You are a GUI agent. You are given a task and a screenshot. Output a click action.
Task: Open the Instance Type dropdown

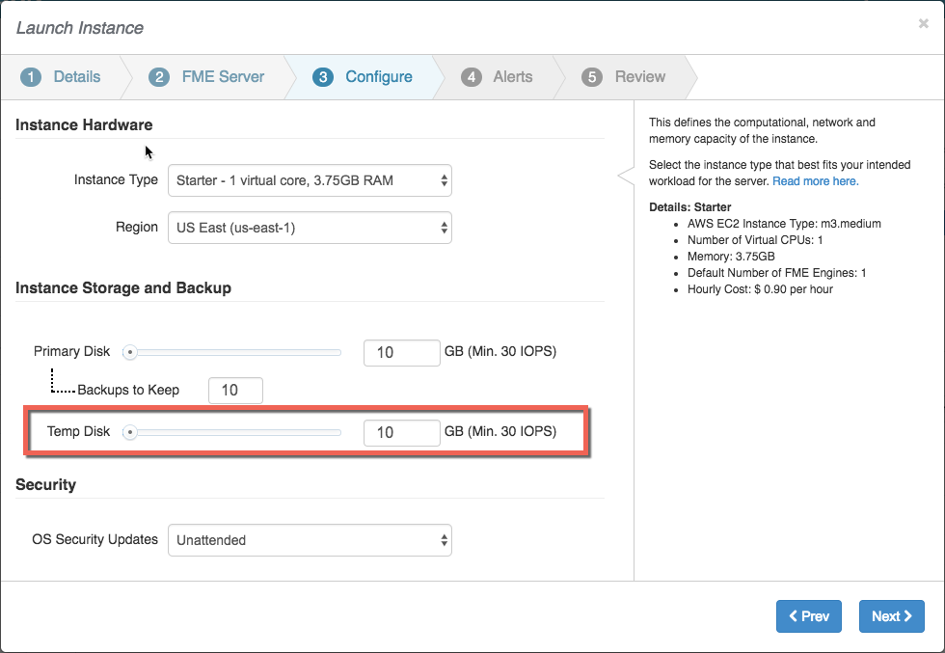click(310, 180)
